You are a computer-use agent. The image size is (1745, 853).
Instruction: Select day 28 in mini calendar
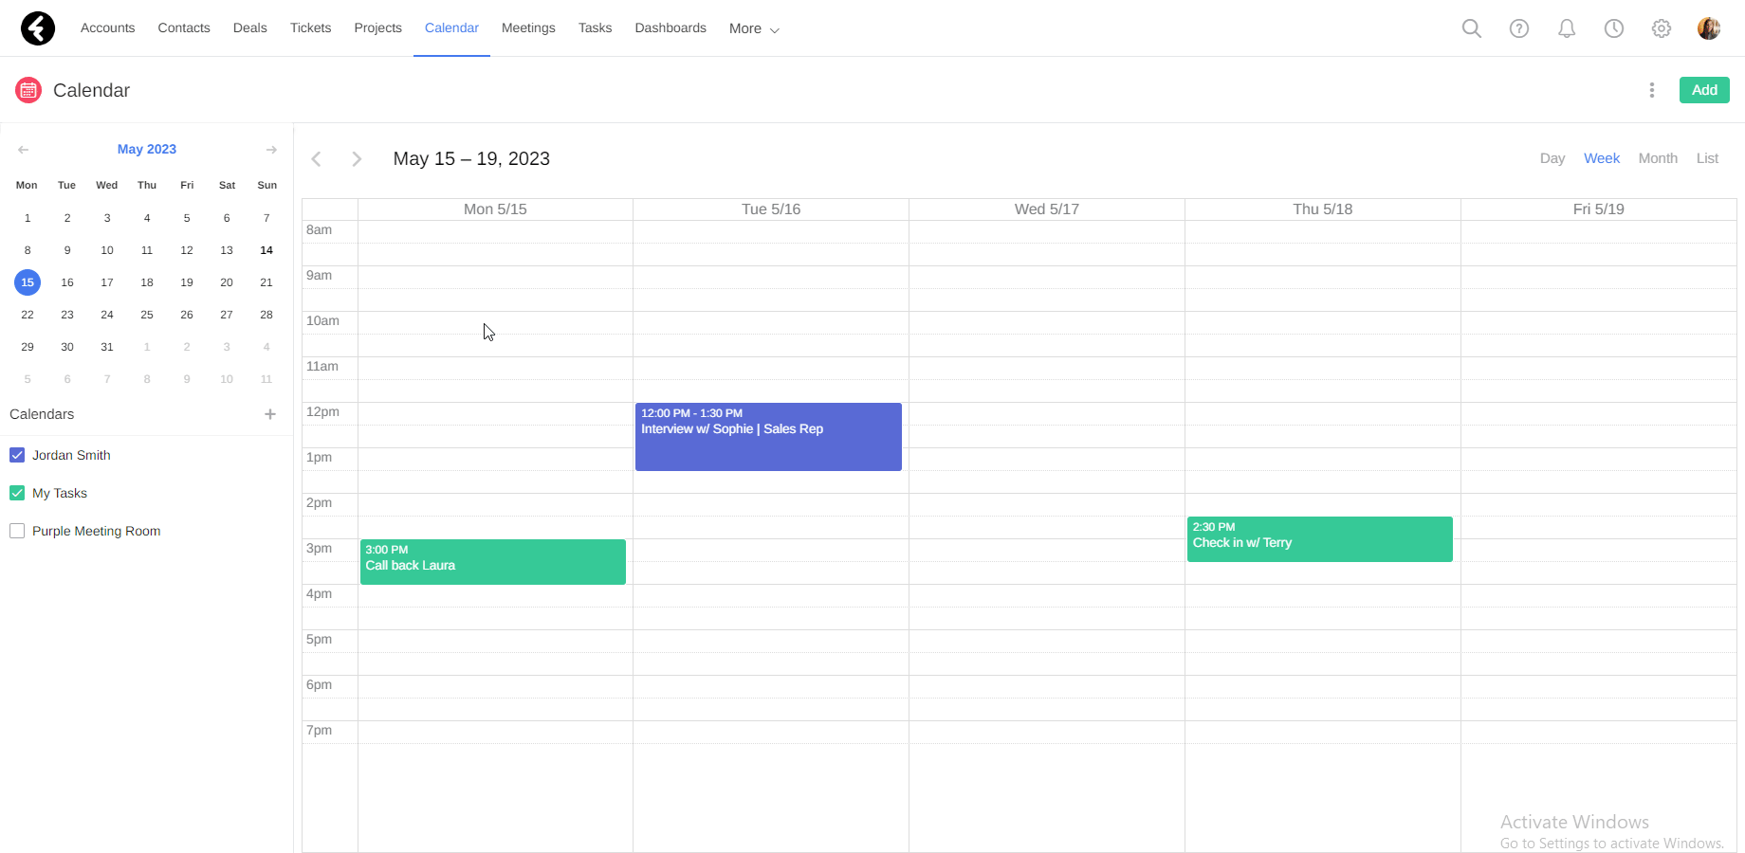click(266, 315)
